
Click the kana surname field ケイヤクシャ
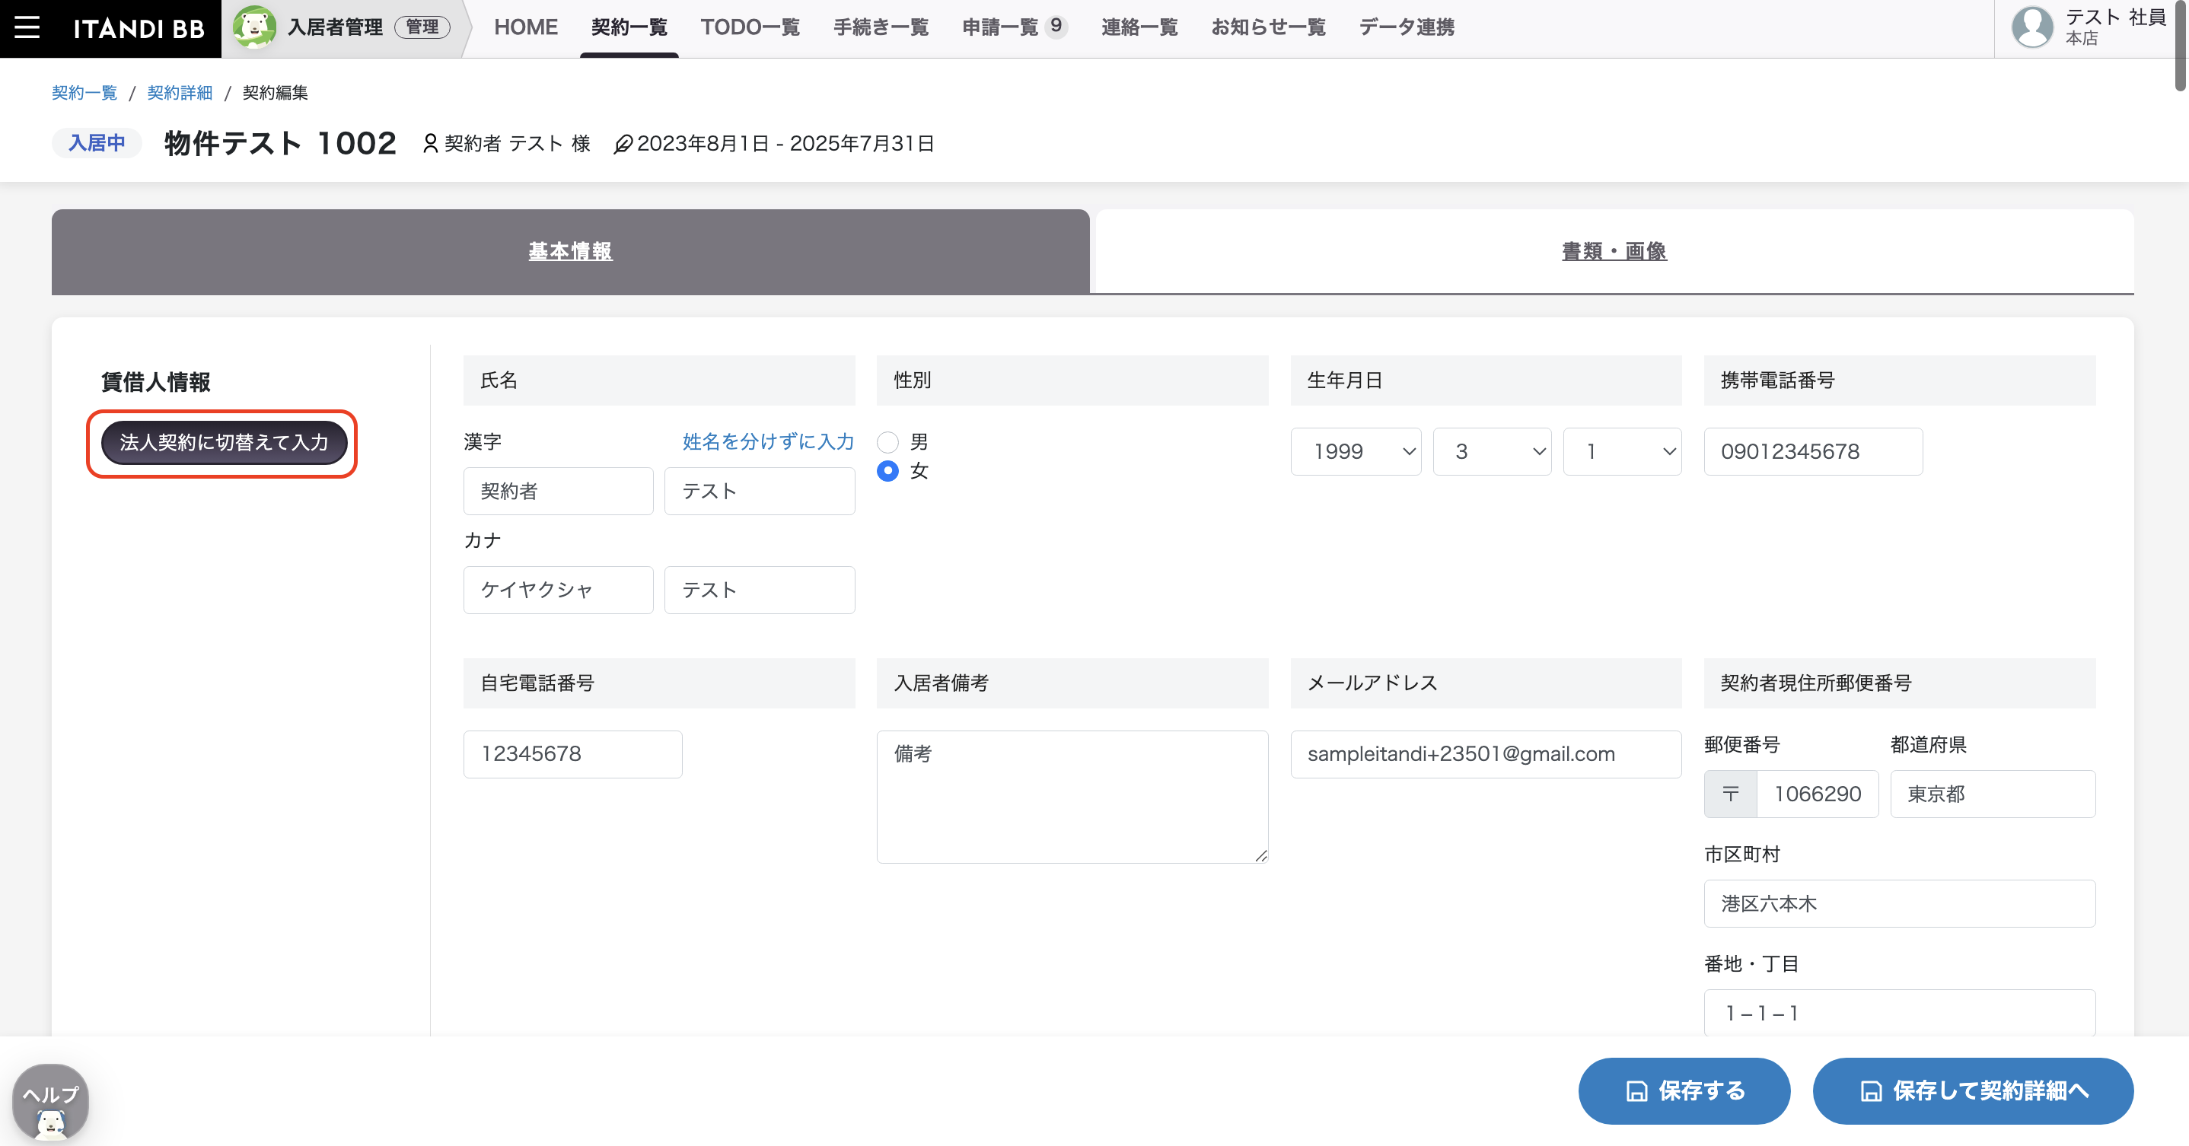pos(559,590)
